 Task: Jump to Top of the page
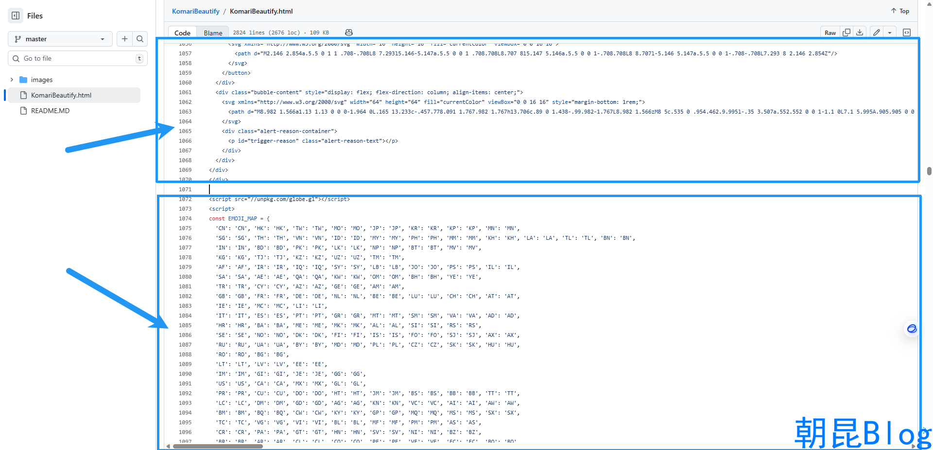[x=900, y=11]
